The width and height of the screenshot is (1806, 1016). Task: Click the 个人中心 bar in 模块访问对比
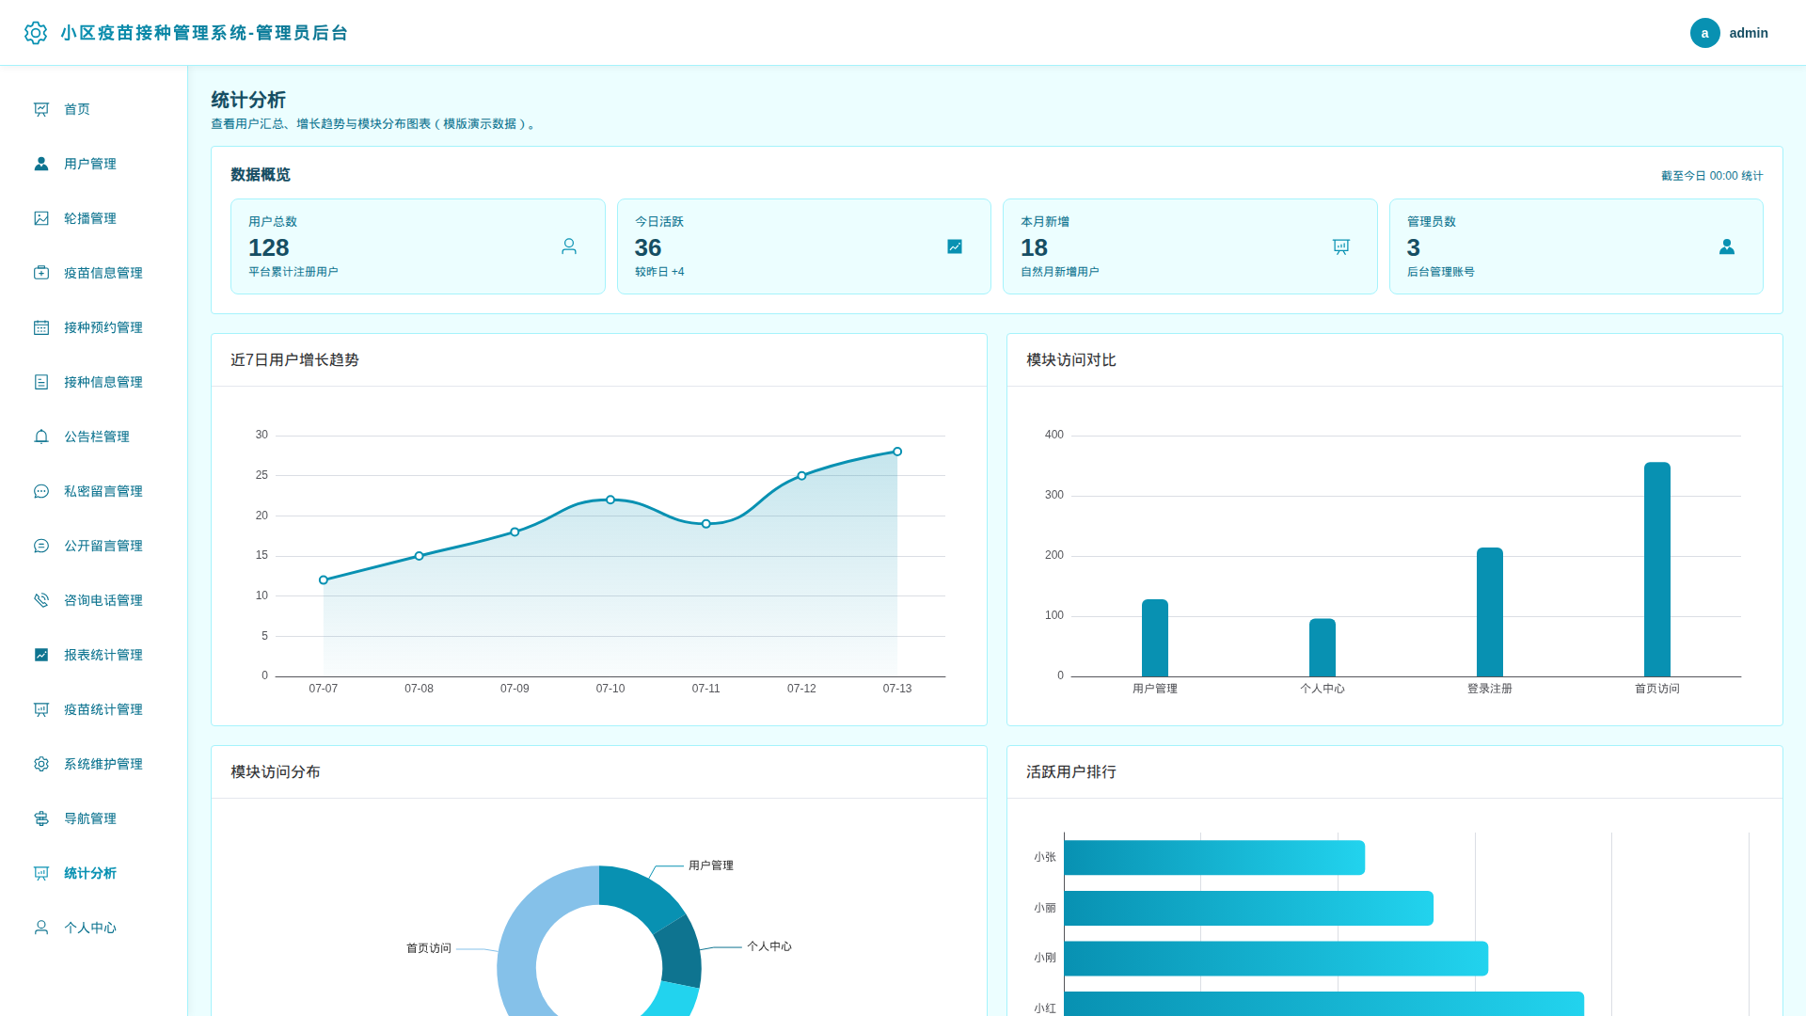click(1323, 647)
